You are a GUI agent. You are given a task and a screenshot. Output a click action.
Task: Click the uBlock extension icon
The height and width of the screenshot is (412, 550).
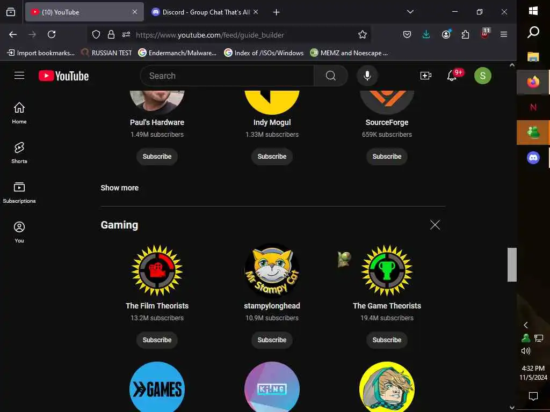click(485, 34)
